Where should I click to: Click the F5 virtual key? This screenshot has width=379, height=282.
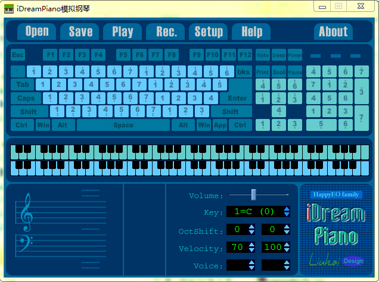pos(123,55)
